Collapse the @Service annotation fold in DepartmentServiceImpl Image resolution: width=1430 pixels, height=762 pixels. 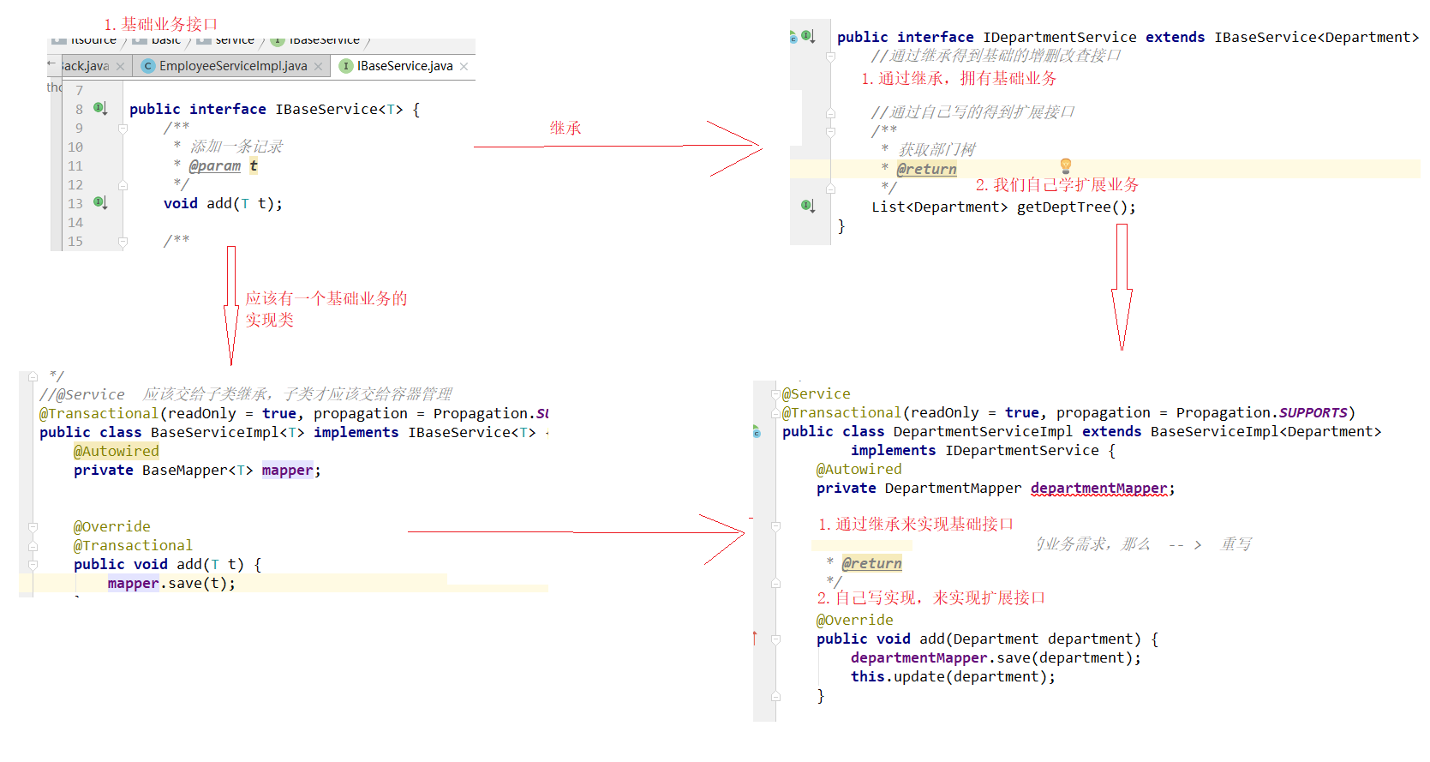click(775, 394)
